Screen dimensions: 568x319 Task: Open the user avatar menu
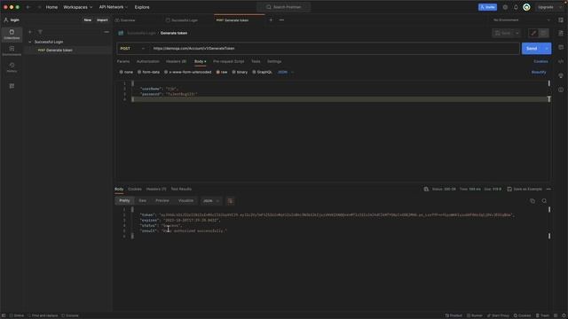[526, 7]
